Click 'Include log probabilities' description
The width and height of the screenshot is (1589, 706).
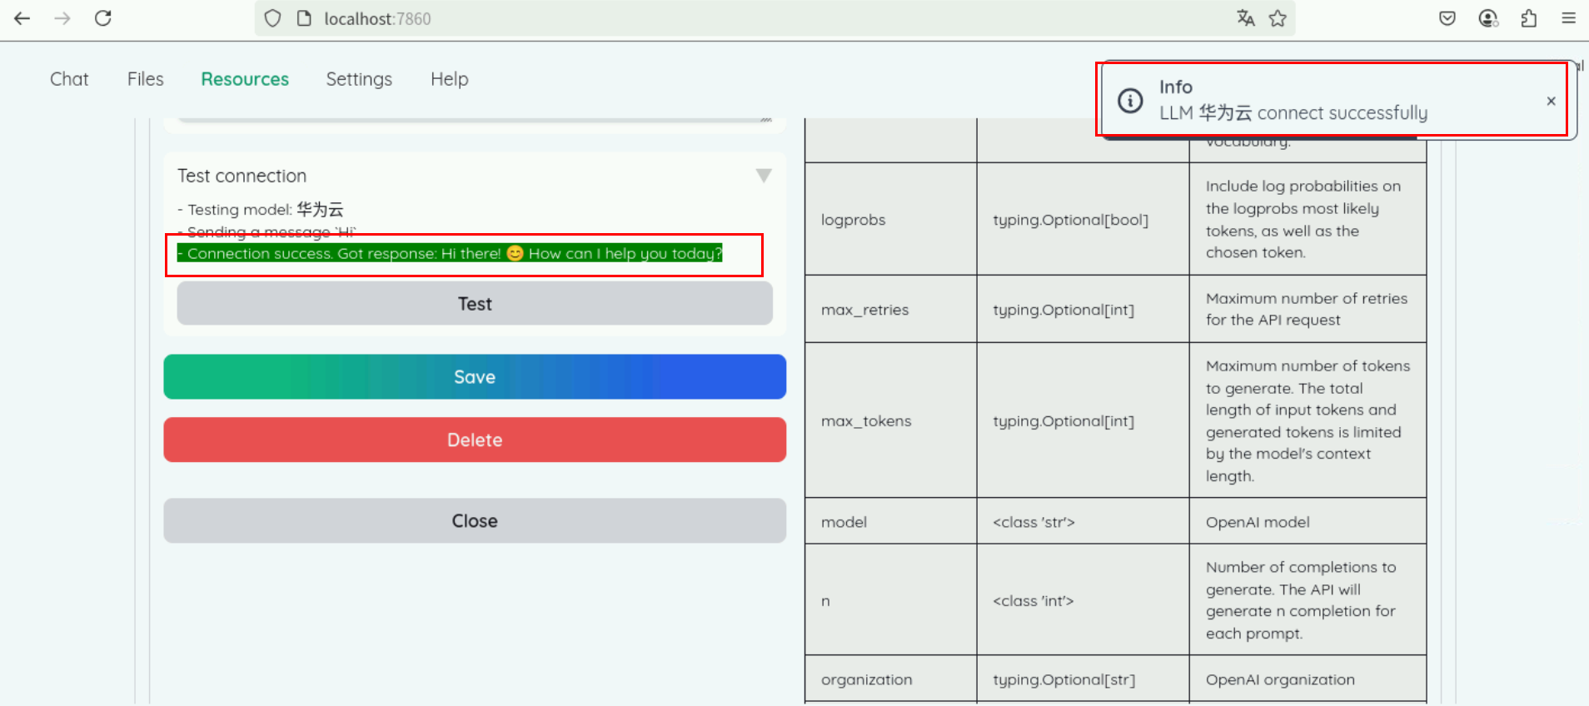click(1308, 219)
